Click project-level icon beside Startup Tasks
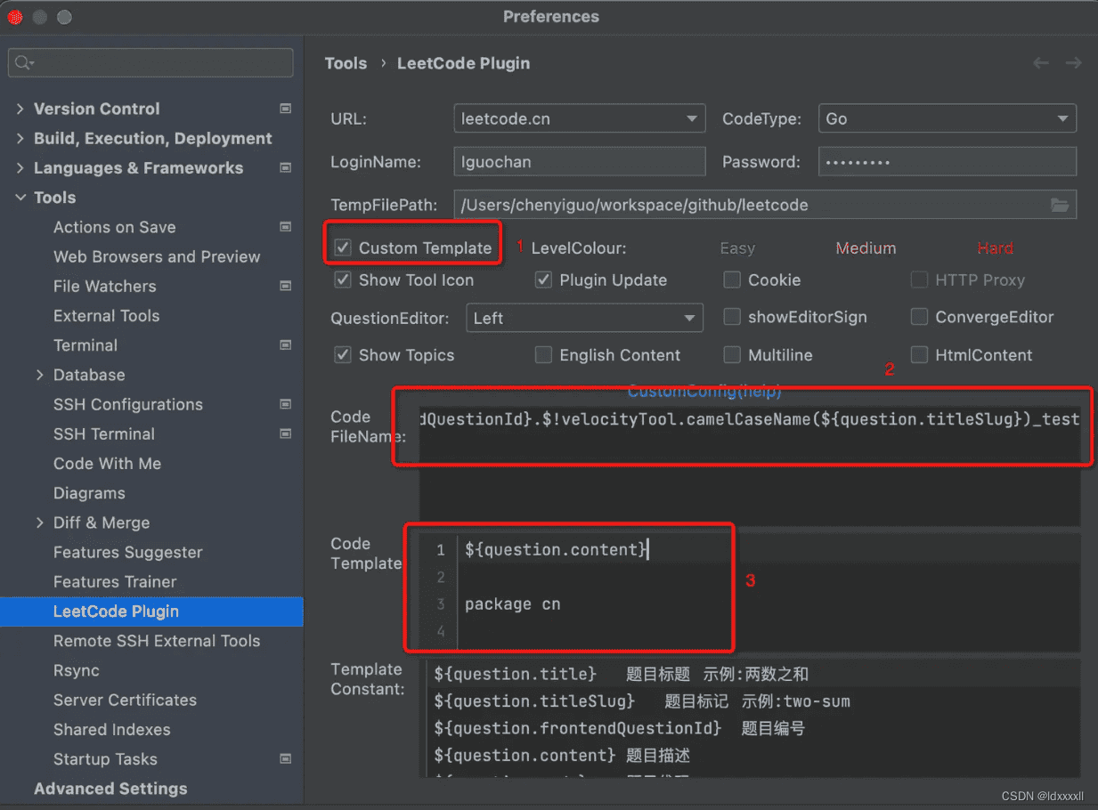The image size is (1098, 810). (x=286, y=759)
